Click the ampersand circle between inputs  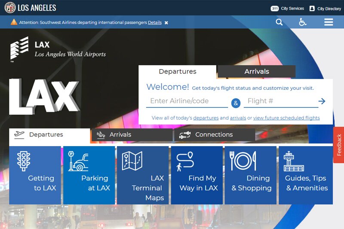click(236, 103)
